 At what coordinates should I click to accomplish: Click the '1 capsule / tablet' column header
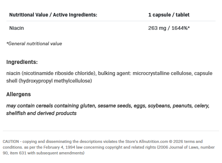[x=169, y=15]
